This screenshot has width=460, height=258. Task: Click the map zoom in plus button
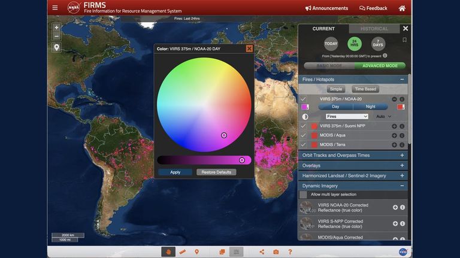[57, 28]
